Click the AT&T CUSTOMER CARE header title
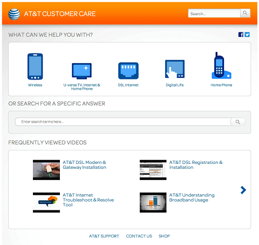 (60, 14)
